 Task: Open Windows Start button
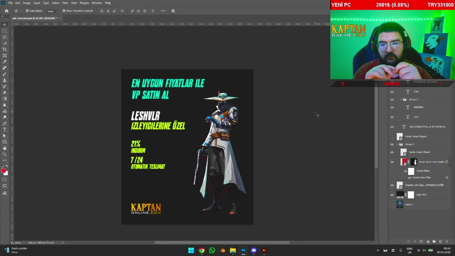pyautogui.click(x=191, y=250)
